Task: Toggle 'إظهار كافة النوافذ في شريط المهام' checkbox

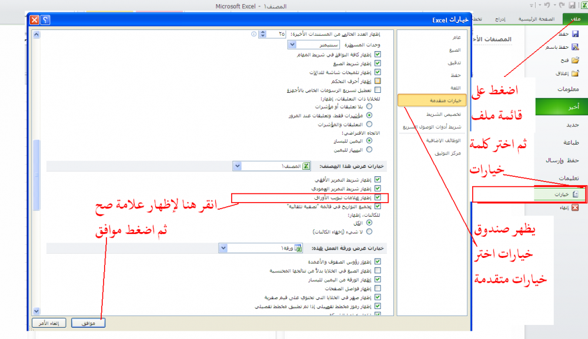Action: pyautogui.click(x=377, y=54)
